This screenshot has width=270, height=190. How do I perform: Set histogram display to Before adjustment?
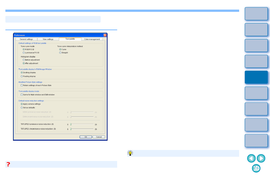(31, 60)
